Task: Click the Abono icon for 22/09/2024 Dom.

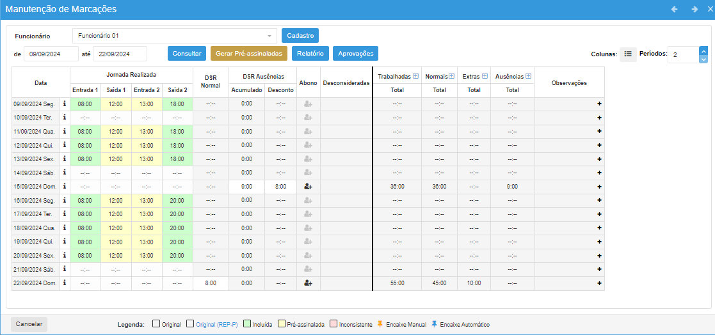Action: pos(308,283)
